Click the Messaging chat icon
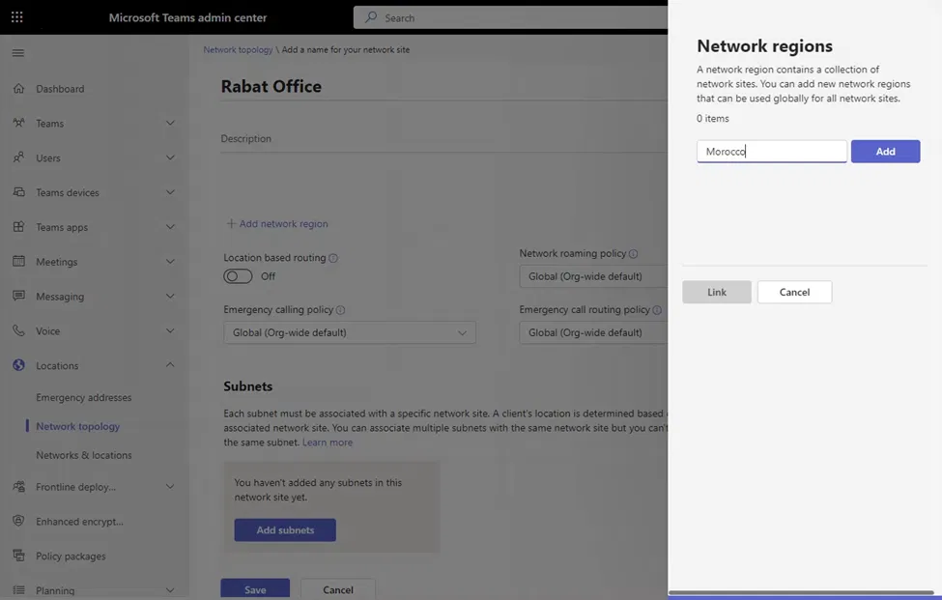Image resolution: width=942 pixels, height=600 pixels. click(18, 297)
